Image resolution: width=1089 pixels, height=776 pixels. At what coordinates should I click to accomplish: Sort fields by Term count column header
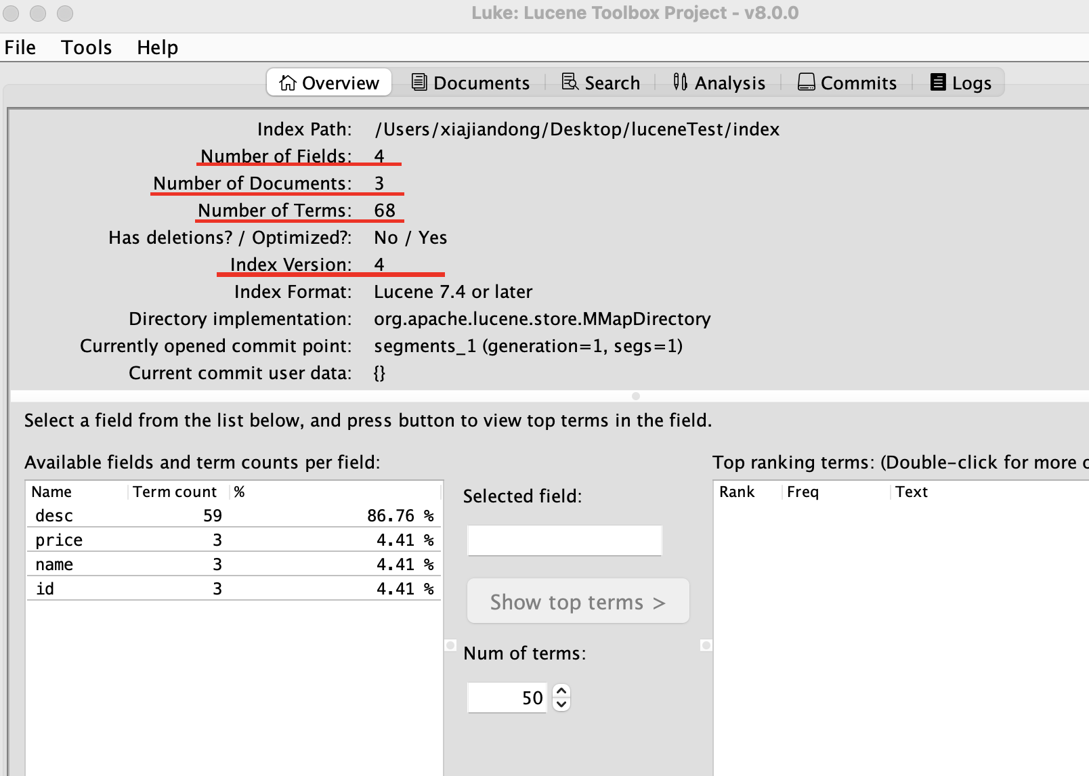pyautogui.click(x=179, y=492)
